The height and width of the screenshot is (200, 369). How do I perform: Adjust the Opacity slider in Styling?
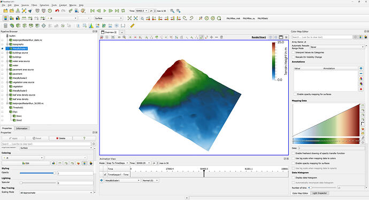pyautogui.click(x=37, y=173)
